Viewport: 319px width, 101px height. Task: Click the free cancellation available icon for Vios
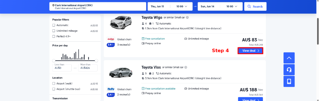coord(143,89)
